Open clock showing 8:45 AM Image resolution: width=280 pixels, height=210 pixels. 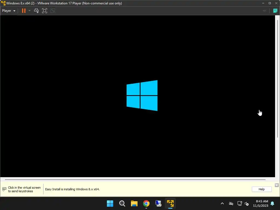[261, 203]
